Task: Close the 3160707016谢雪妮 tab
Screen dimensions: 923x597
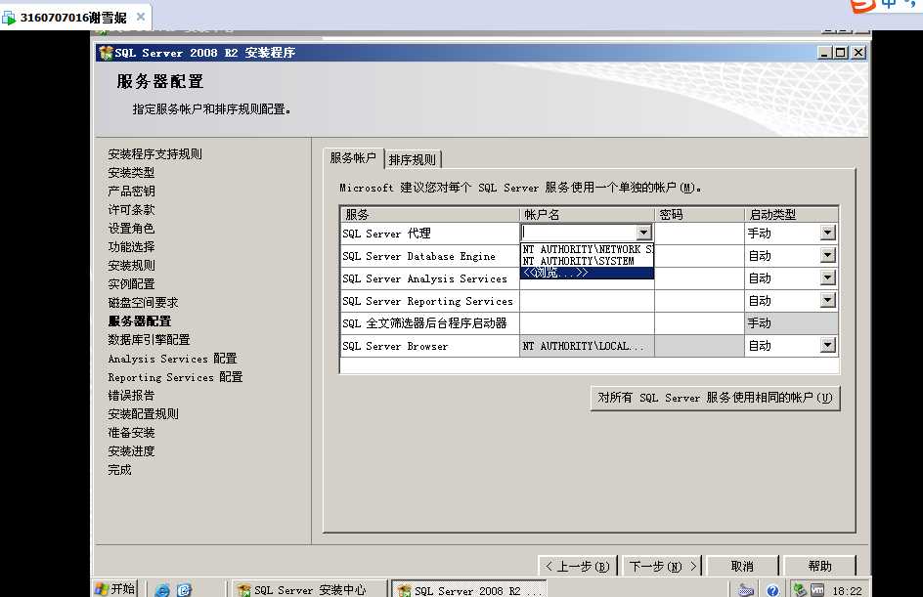Action: coord(141,17)
